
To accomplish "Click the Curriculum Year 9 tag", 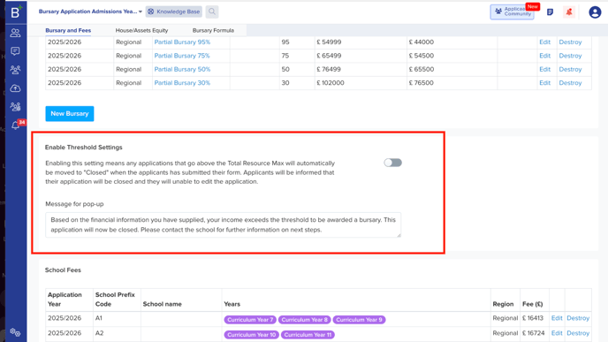I will [x=359, y=320].
